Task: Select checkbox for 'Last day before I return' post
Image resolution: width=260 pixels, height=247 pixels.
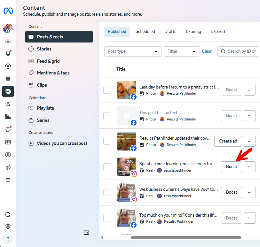Action: coord(107,90)
